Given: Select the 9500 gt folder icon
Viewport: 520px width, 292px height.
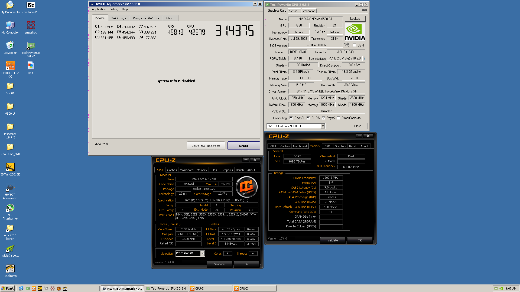Looking at the screenshot, I should 10,109.
